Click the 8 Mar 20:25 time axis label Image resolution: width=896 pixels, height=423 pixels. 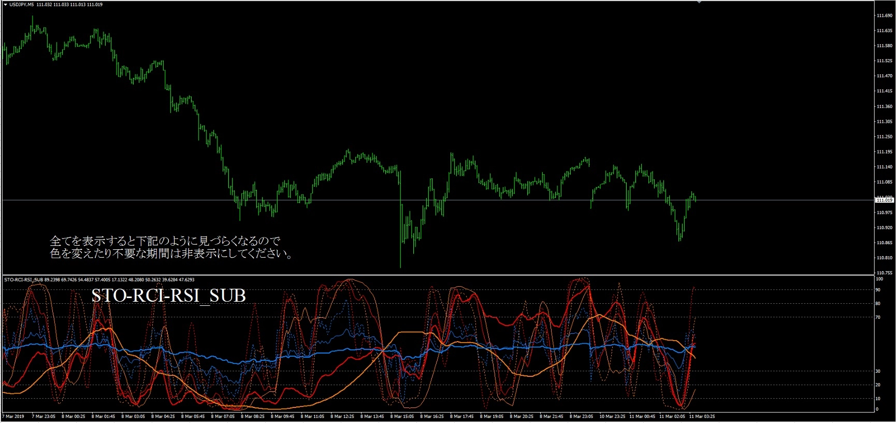coord(522,416)
